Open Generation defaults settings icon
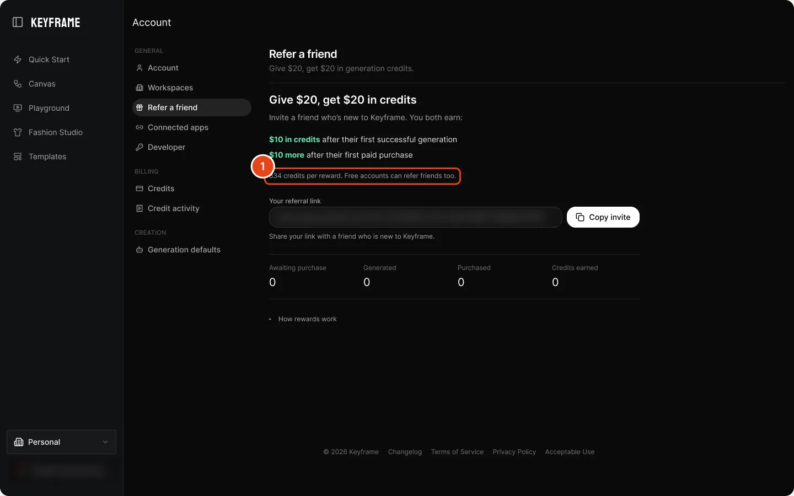 pyautogui.click(x=140, y=250)
